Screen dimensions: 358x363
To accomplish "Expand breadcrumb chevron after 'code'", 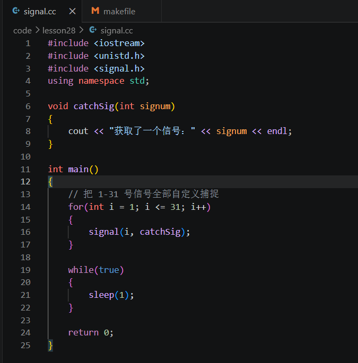I will click(37, 30).
